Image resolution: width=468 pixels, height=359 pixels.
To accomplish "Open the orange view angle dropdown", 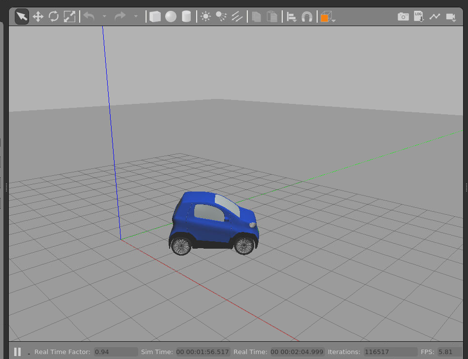I will (328, 16).
